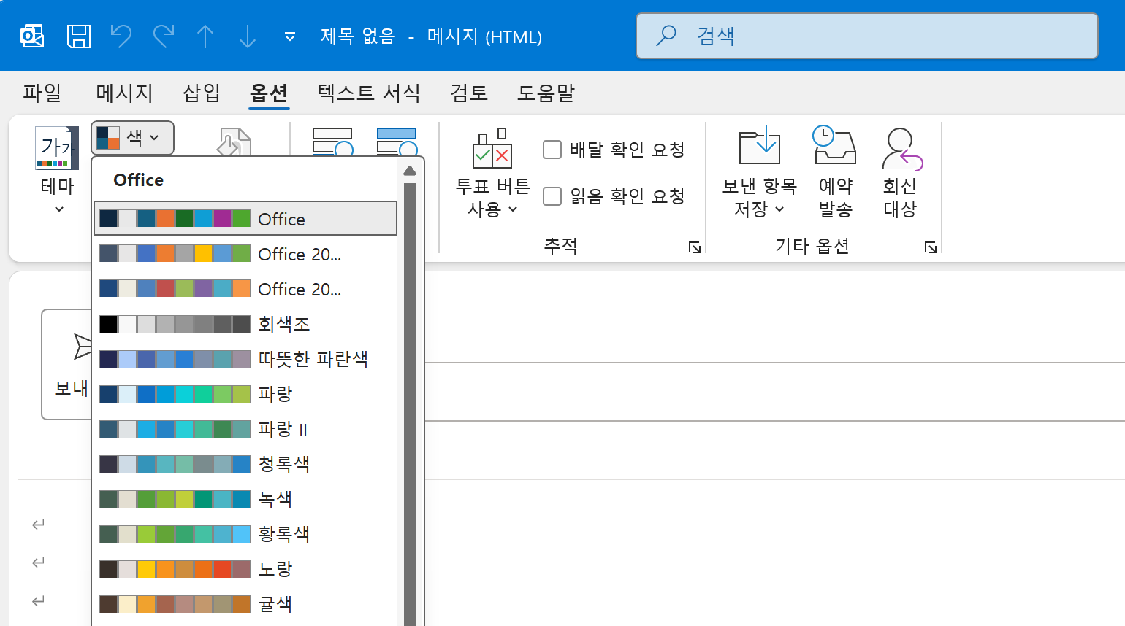Undo the last action

pyautogui.click(x=121, y=36)
